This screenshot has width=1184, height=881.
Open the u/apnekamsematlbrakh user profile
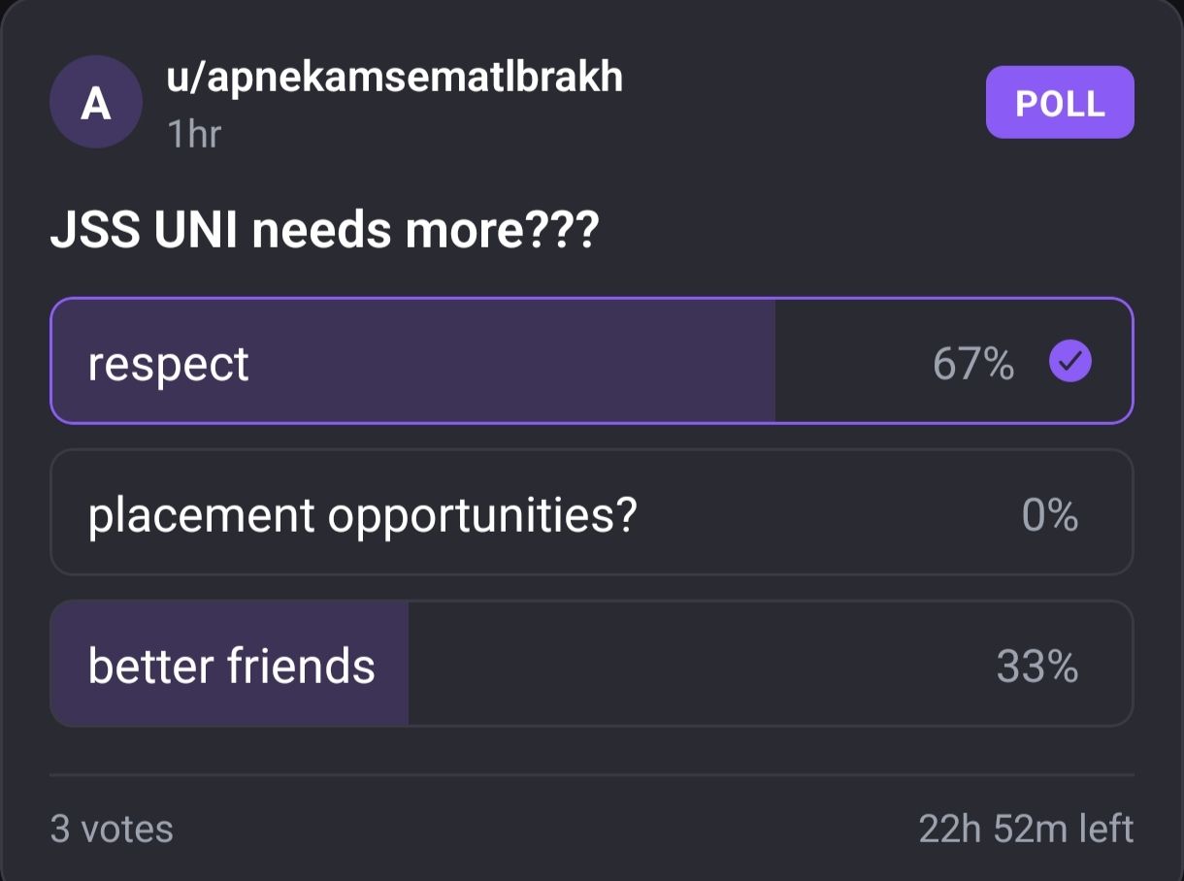(394, 78)
